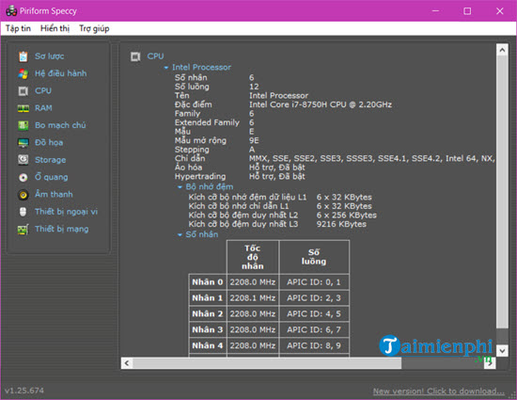Click the Ổ quang disc icon

point(23,178)
